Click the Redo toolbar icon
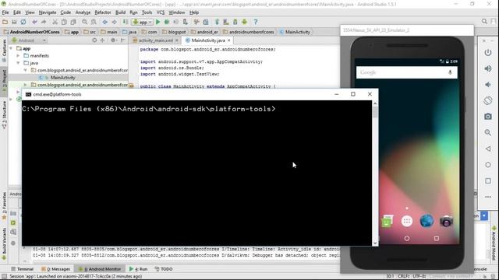The width and height of the screenshot is (499, 280). click(x=44, y=22)
